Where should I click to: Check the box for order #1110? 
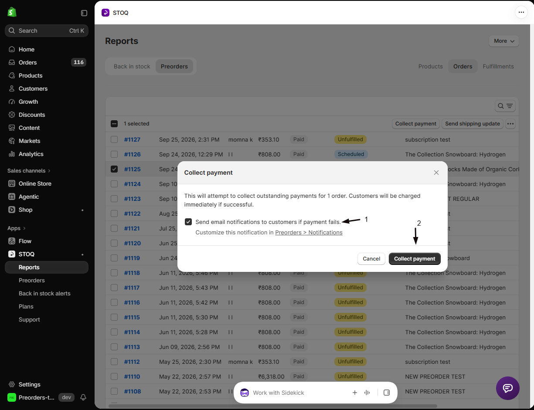click(x=114, y=376)
